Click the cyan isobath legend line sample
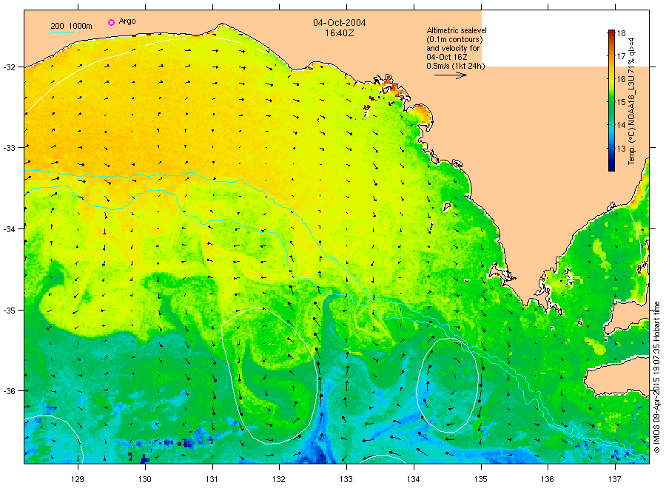The height and width of the screenshot is (488, 666). point(62,33)
